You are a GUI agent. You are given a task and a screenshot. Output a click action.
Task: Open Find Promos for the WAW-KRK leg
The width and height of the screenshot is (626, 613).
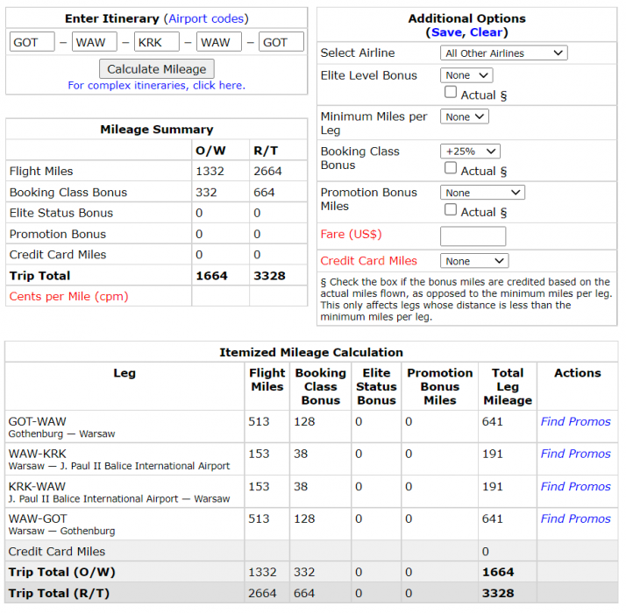click(575, 454)
